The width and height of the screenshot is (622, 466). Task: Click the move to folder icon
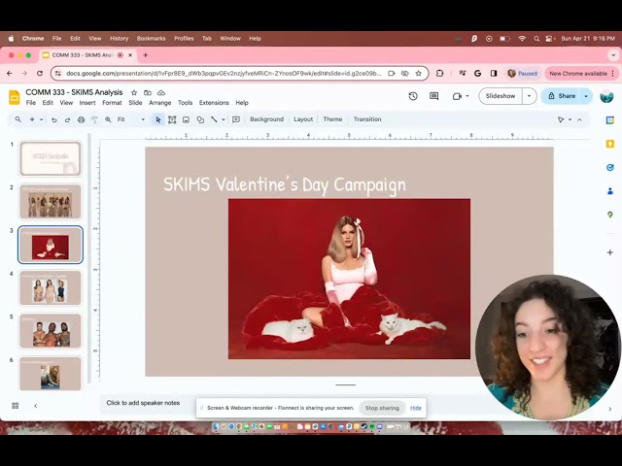coord(148,93)
